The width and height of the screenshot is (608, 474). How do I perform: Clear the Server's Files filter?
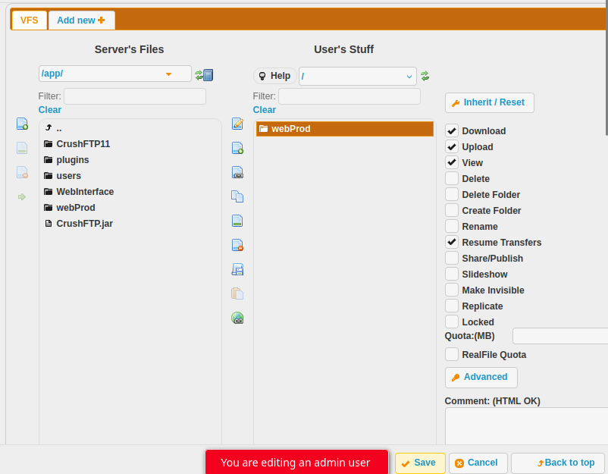(x=50, y=110)
